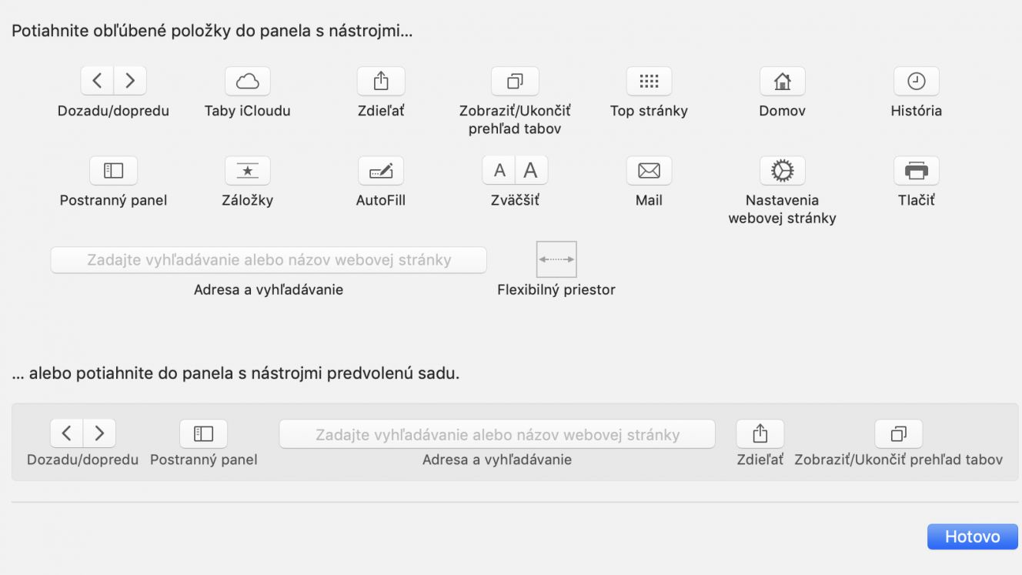The image size is (1022, 575).
Task: Select the Záložky bookmarks icon
Action: 247,171
